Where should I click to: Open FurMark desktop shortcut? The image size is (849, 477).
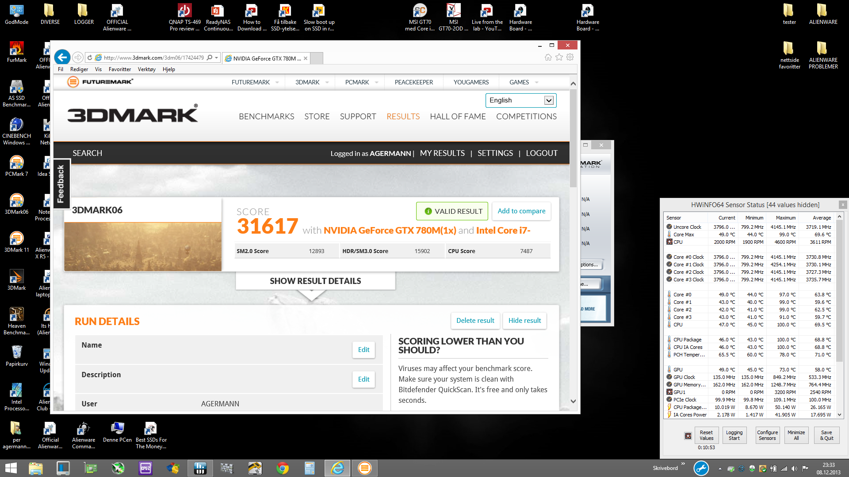[x=17, y=52]
